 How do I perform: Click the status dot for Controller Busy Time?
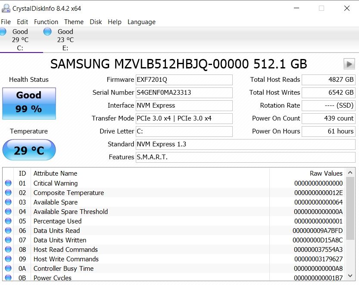pyautogui.click(x=8, y=268)
